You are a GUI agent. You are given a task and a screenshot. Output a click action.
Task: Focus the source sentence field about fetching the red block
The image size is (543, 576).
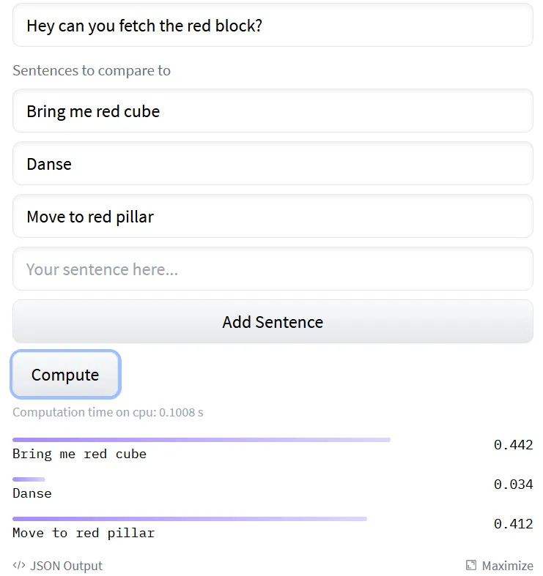[273, 26]
